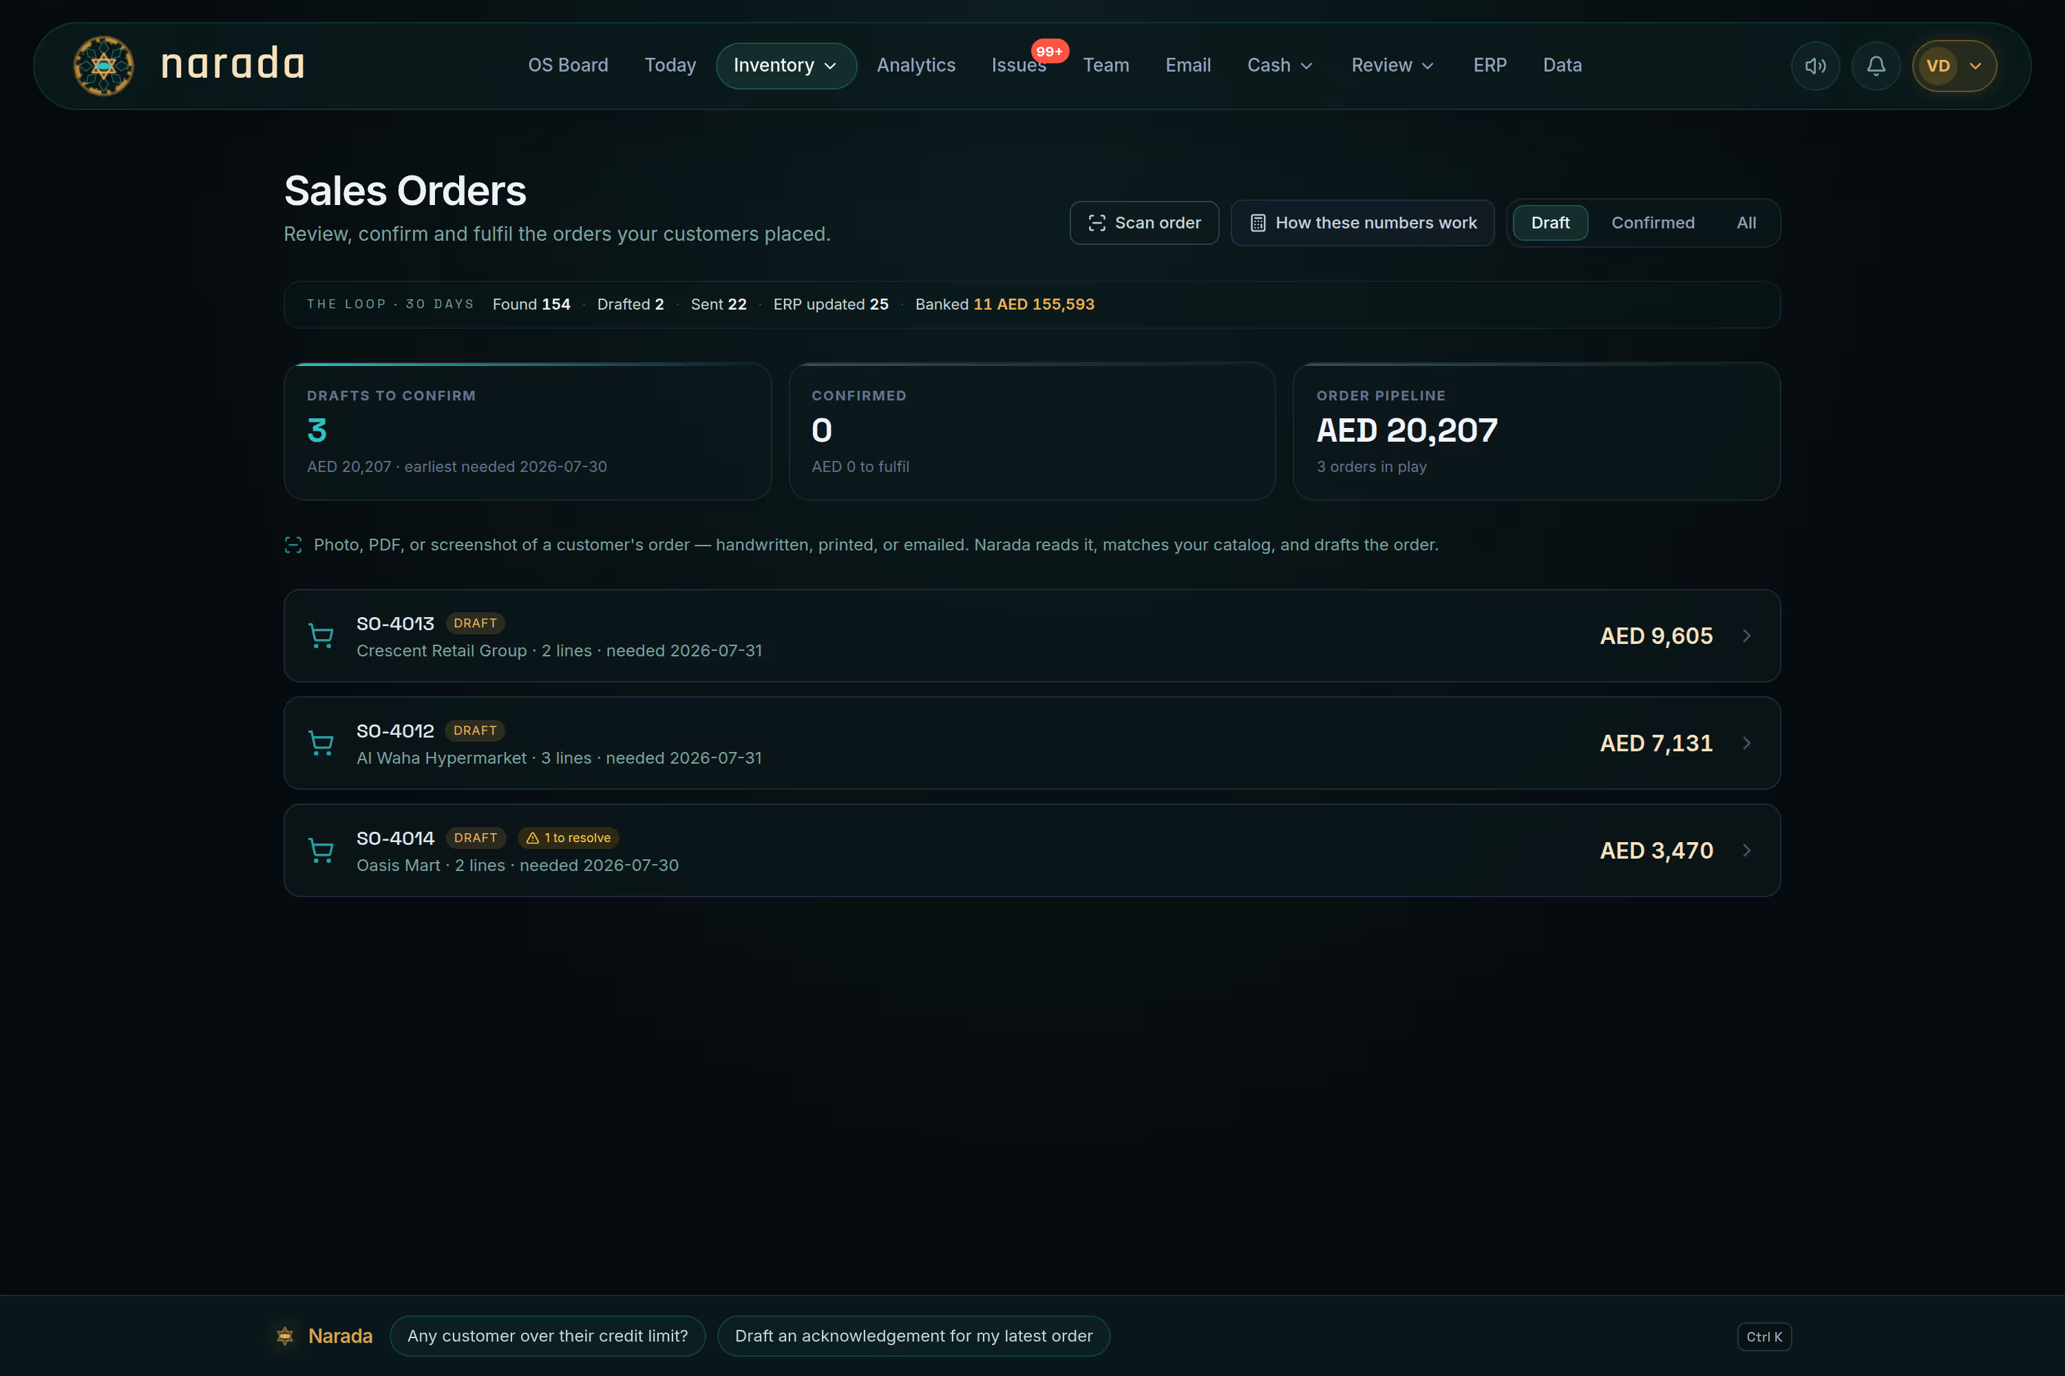Expand the Review dropdown menu
Viewport: 2065px width, 1376px height.
click(x=1392, y=66)
